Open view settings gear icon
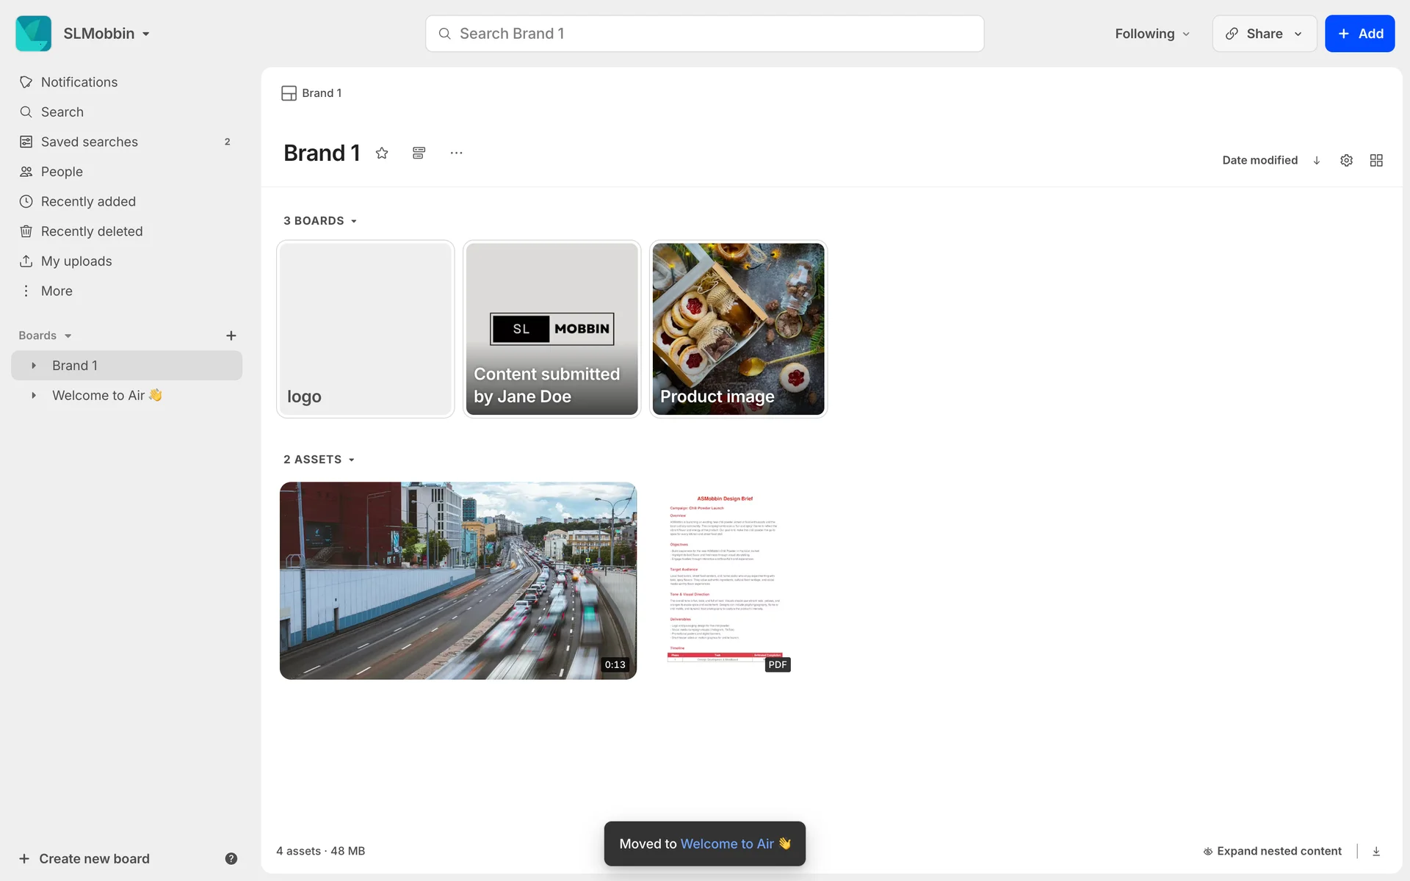 coord(1346,160)
